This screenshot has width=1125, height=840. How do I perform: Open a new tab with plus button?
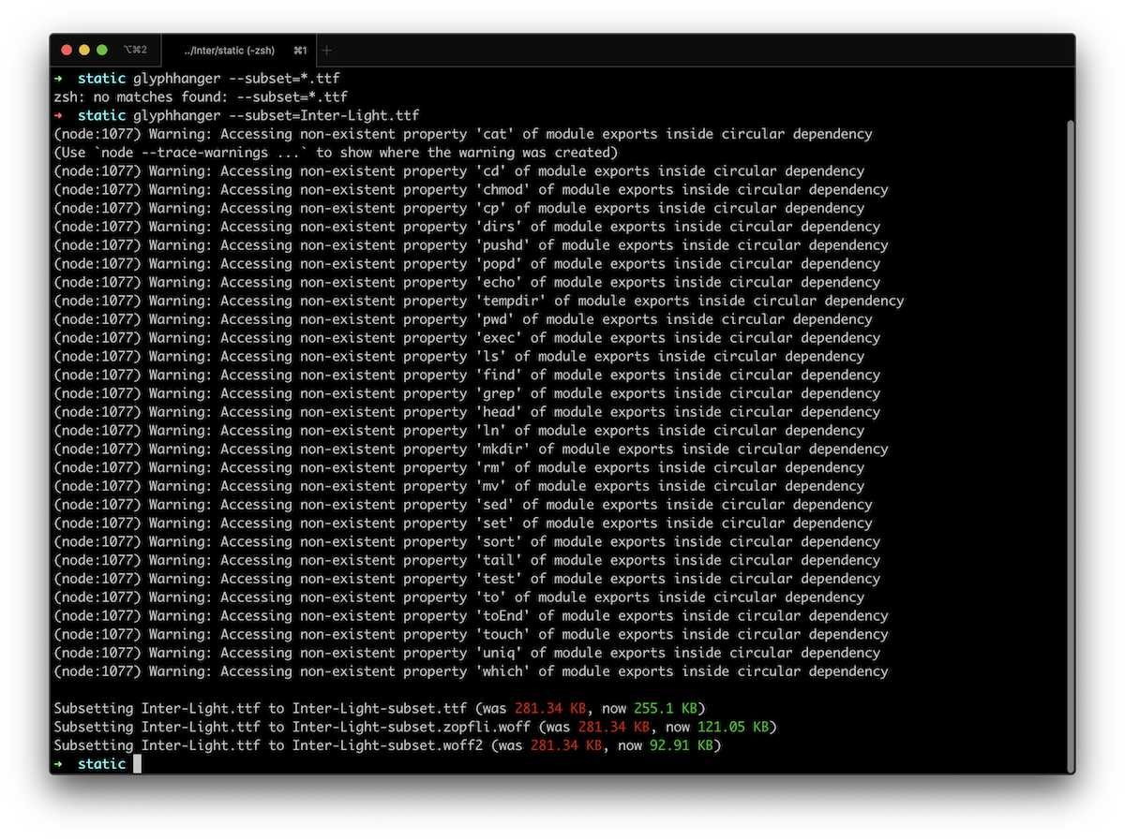pyautogui.click(x=326, y=50)
